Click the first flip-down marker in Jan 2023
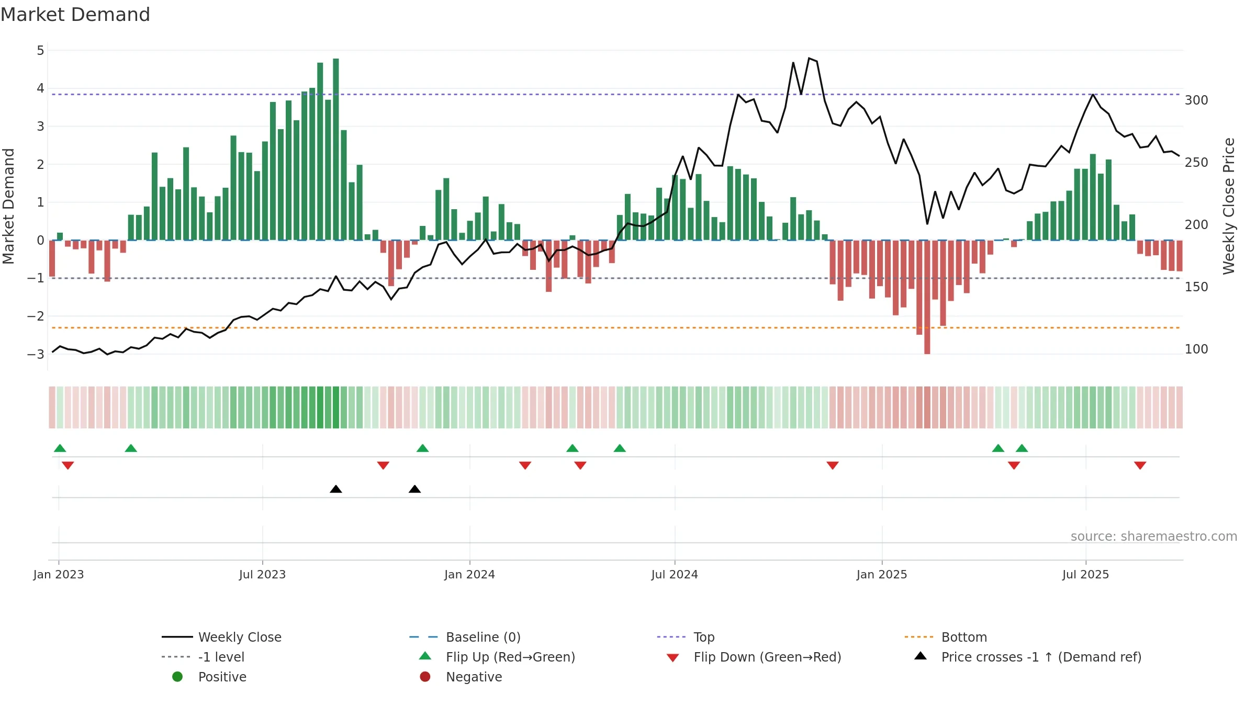The image size is (1256, 706). (68, 465)
